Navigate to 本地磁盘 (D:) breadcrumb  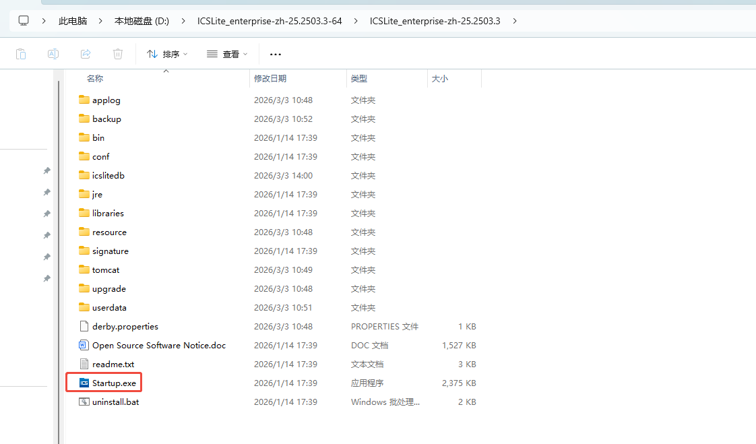point(141,21)
